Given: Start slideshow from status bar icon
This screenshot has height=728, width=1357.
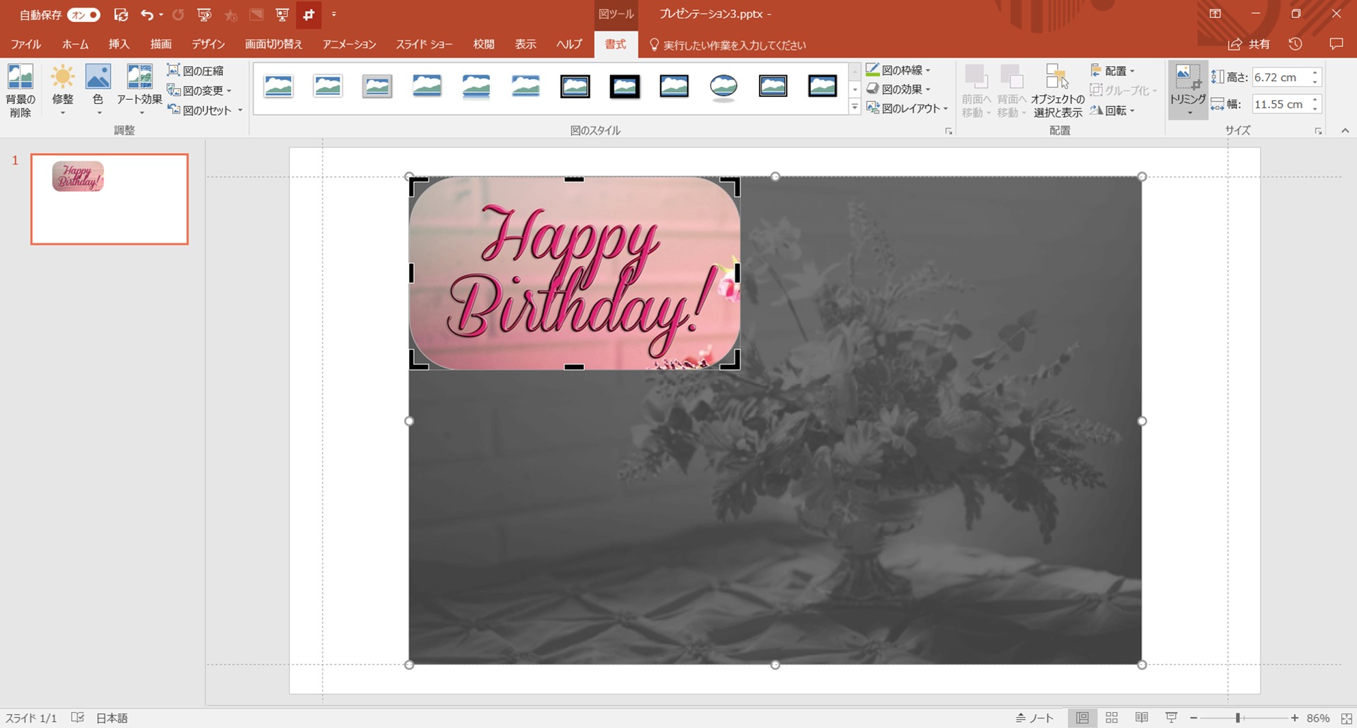Looking at the screenshot, I should (x=1171, y=718).
